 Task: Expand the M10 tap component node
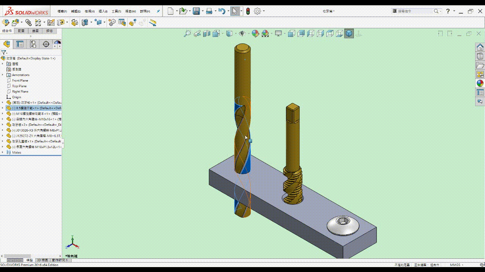[x=3, y=114]
